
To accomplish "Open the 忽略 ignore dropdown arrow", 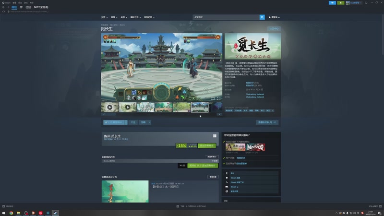I will pyautogui.click(x=149, y=122).
